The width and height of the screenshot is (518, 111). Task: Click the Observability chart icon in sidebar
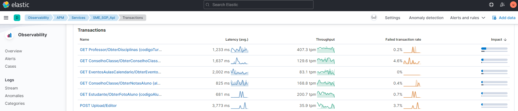pos(9,35)
